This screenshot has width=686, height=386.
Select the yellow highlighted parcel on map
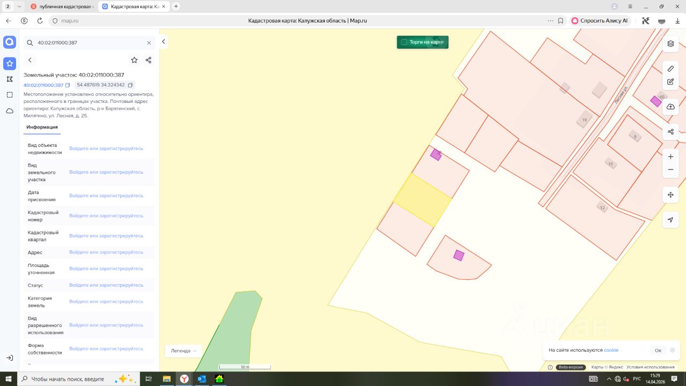click(422, 200)
